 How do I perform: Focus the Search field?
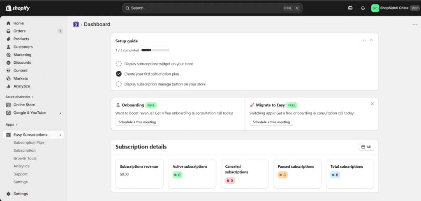[212, 8]
